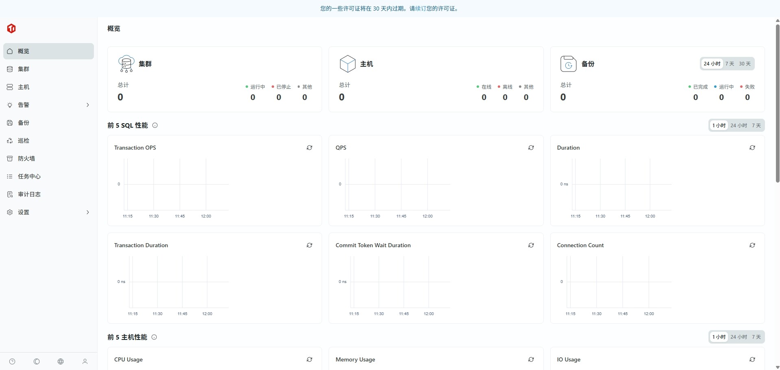Screen dimensions: 780x370
Task: Set host performance range to 7 天
Action: [x=756, y=337]
